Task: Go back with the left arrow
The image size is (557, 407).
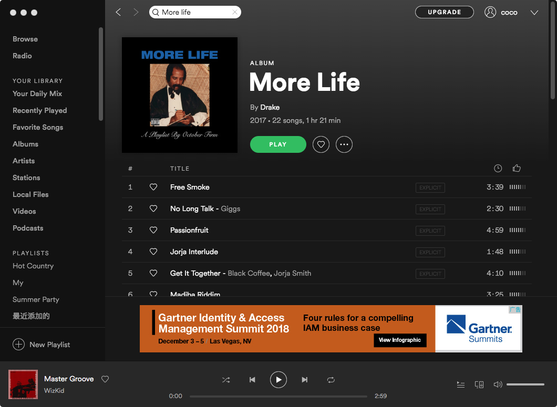Action: (x=118, y=13)
